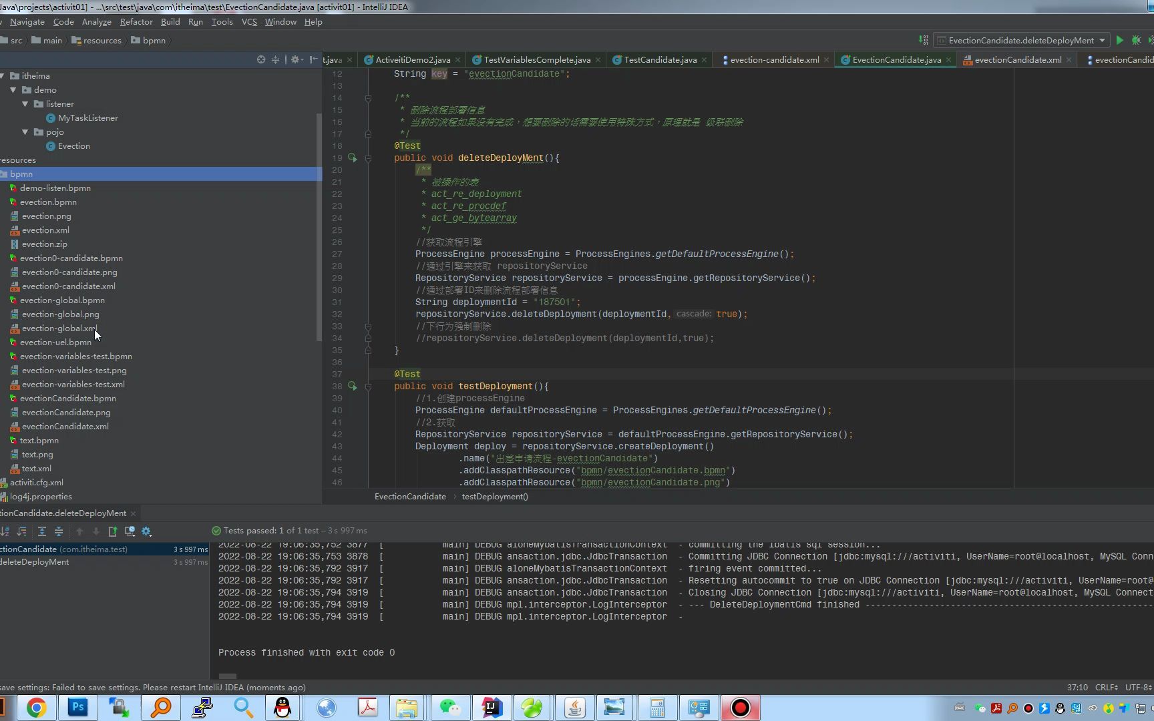1154x721 pixels.
Task: Click scroll from source target icon
Action: [x=261, y=59]
